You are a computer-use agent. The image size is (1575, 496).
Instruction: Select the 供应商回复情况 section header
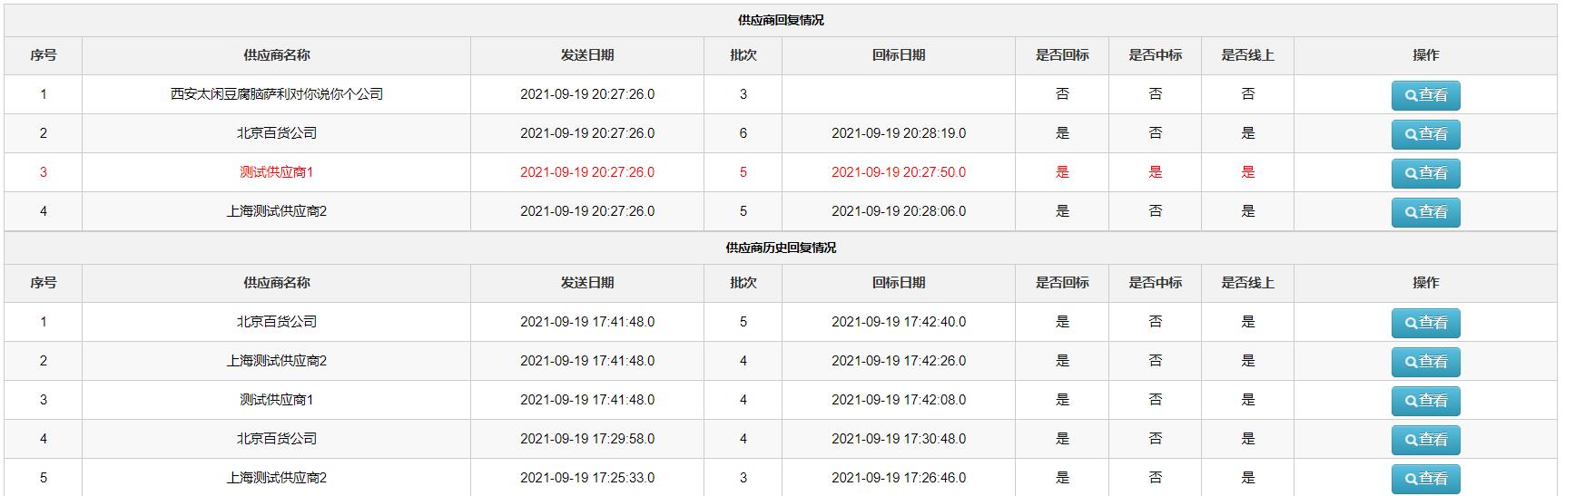click(780, 20)
